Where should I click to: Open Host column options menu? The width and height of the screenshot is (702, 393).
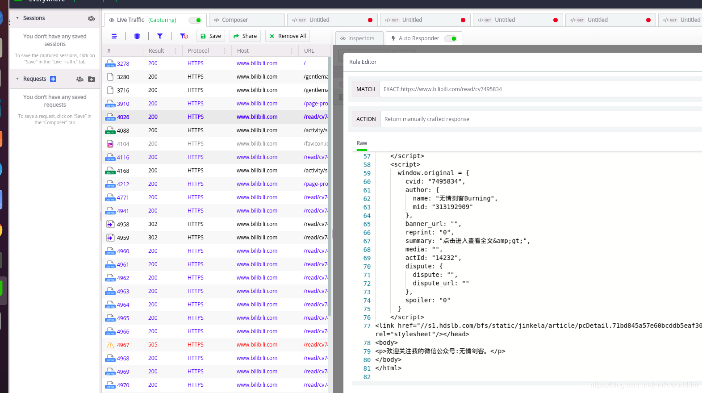[292, 51]
